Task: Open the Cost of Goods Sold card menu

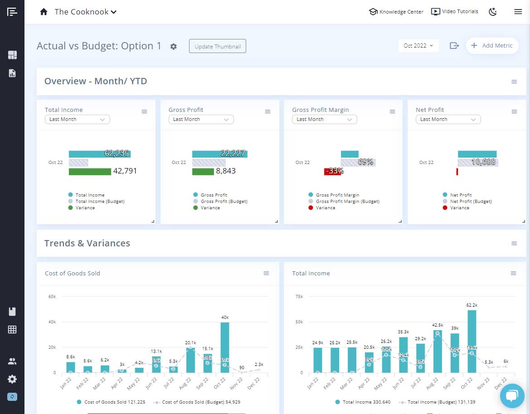Action: [266, 274]
